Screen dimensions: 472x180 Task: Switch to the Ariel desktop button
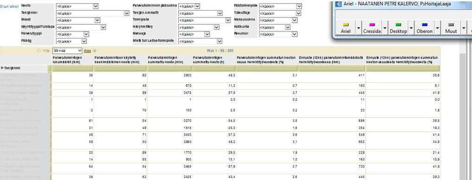[346, 28]
